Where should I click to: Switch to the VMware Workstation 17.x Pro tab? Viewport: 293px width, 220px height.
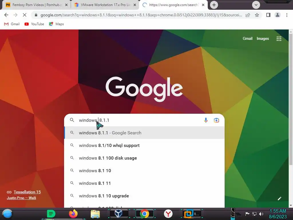click(105, 5)
